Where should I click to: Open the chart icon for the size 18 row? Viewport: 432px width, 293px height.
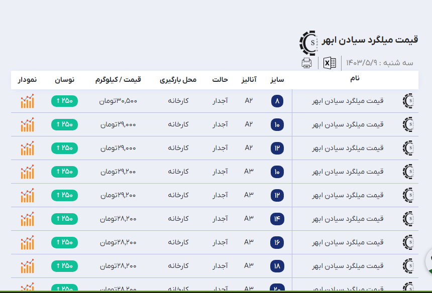pyautogui.click(x=27, y=266)
